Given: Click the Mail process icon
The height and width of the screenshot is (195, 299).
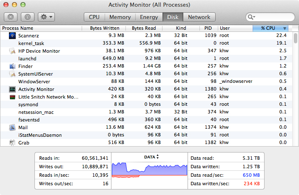Looking at the screenshot, I should pos(12,127).
